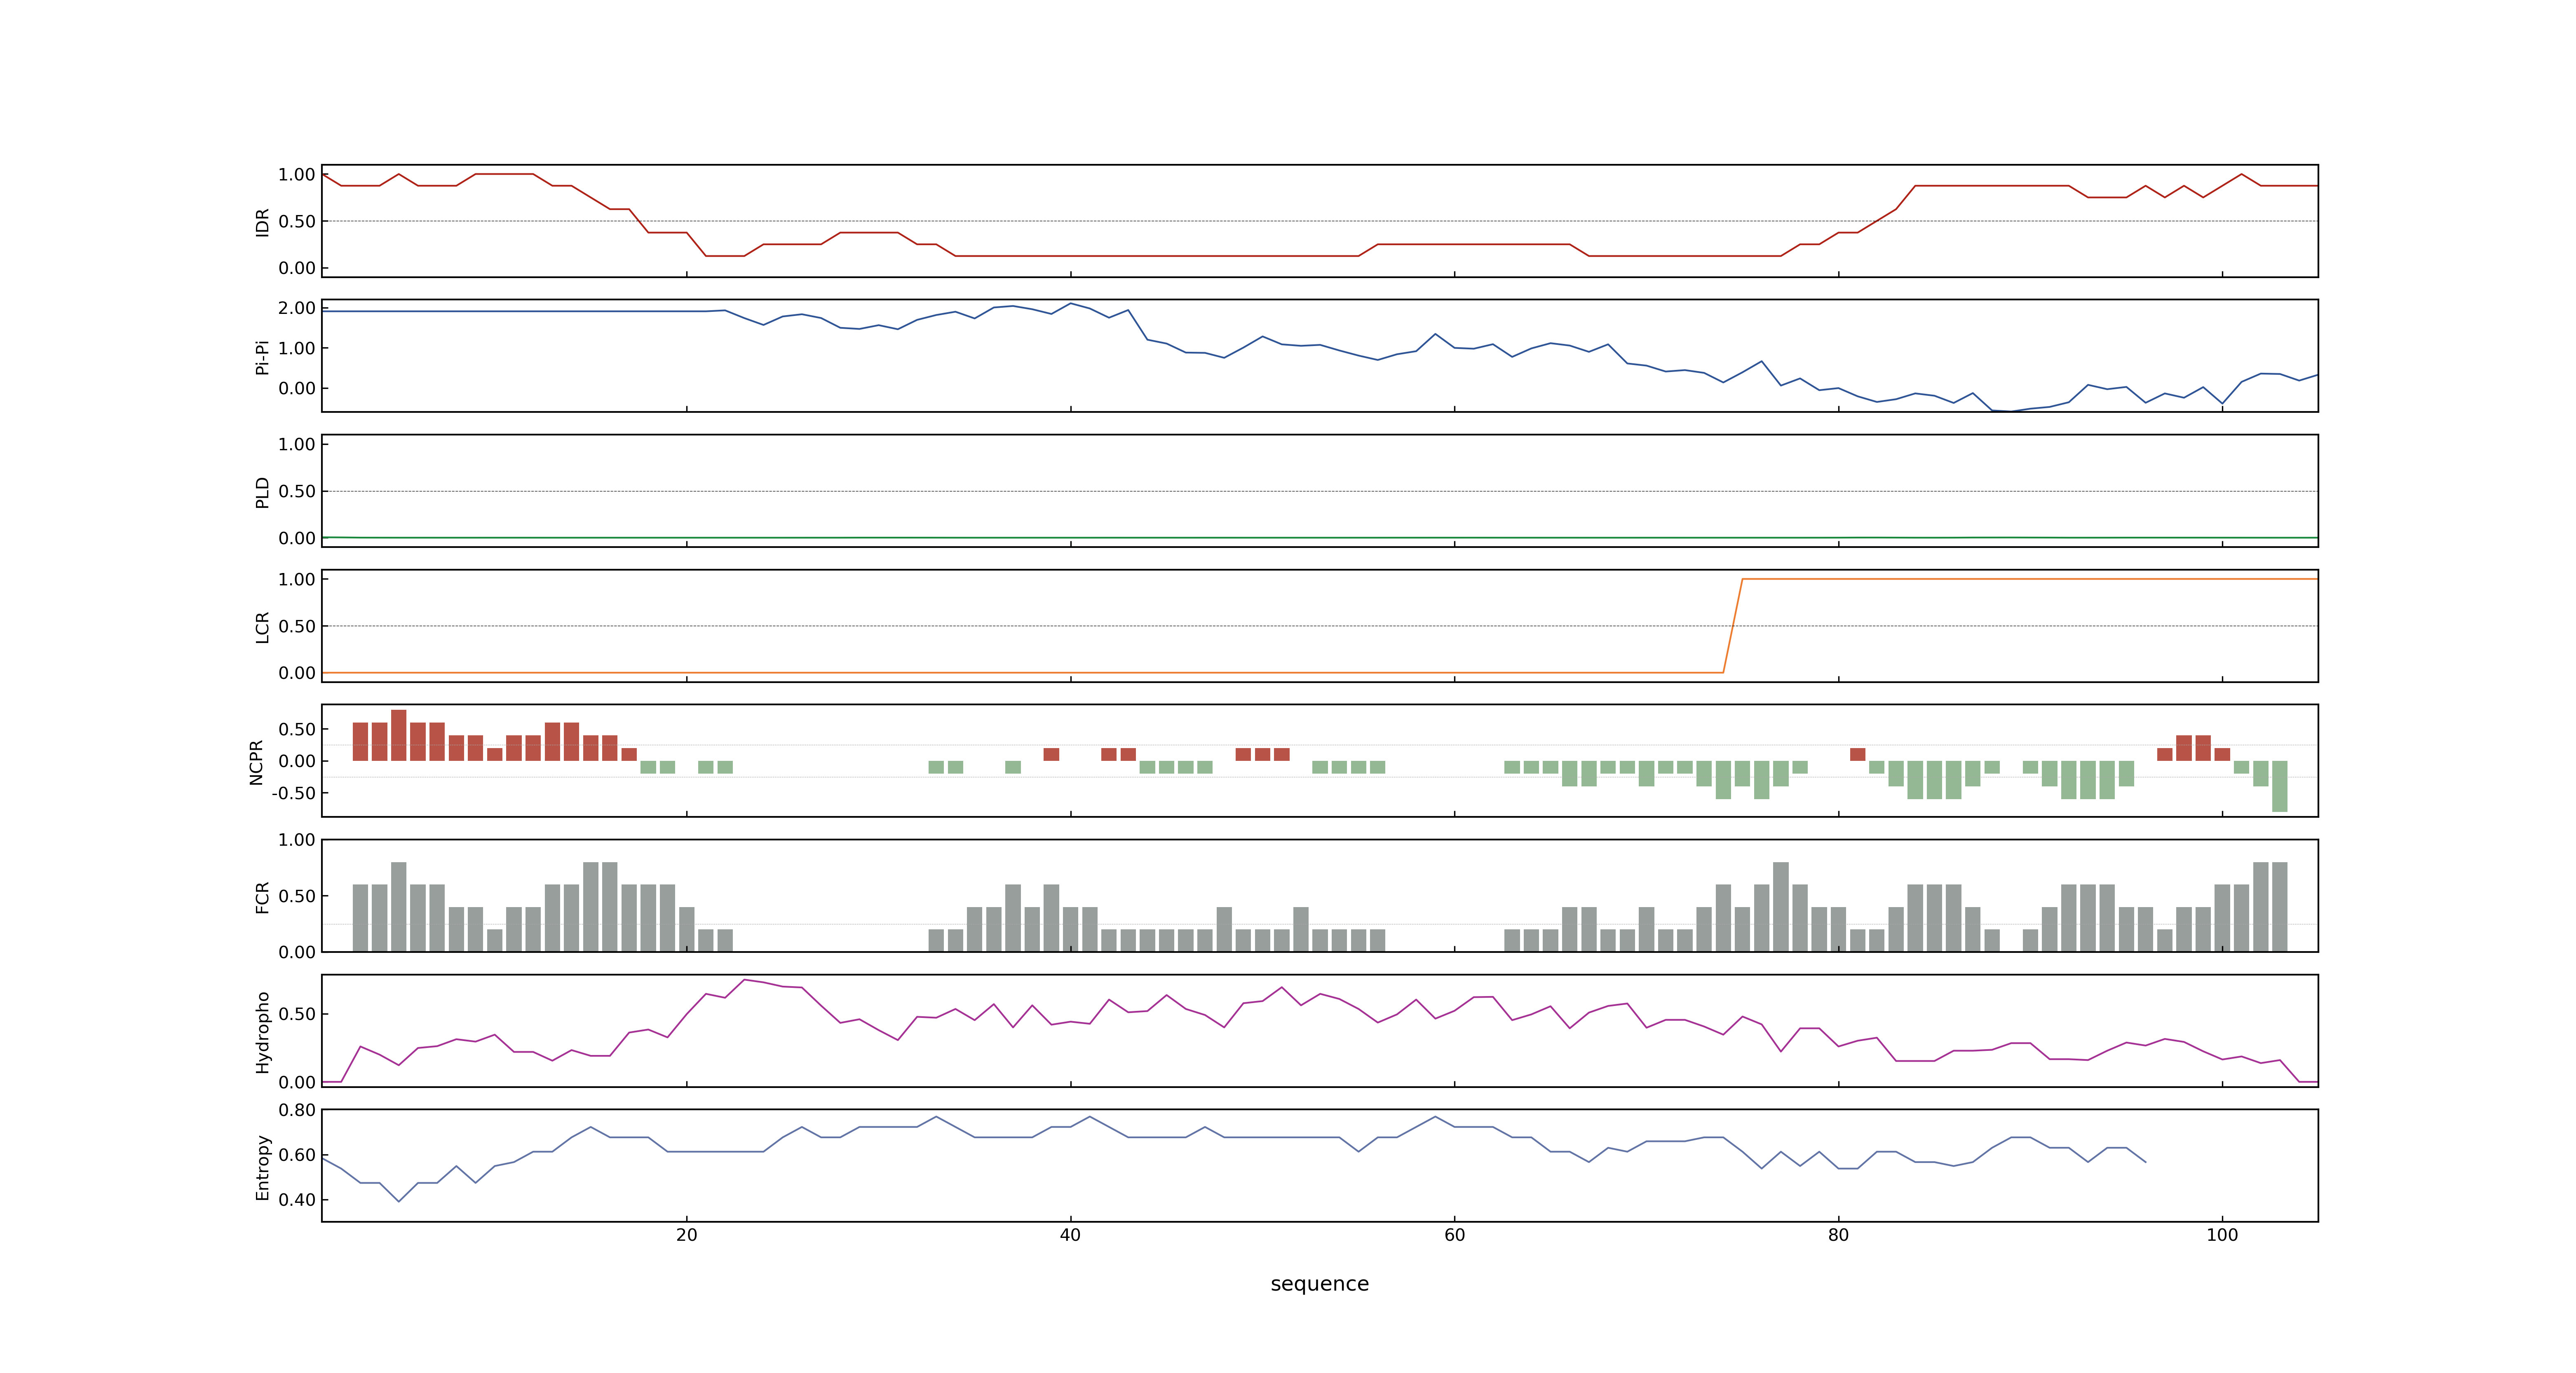Select the 1.00 tick on LCR axis
The image size is (2576, 1373).
297,579
